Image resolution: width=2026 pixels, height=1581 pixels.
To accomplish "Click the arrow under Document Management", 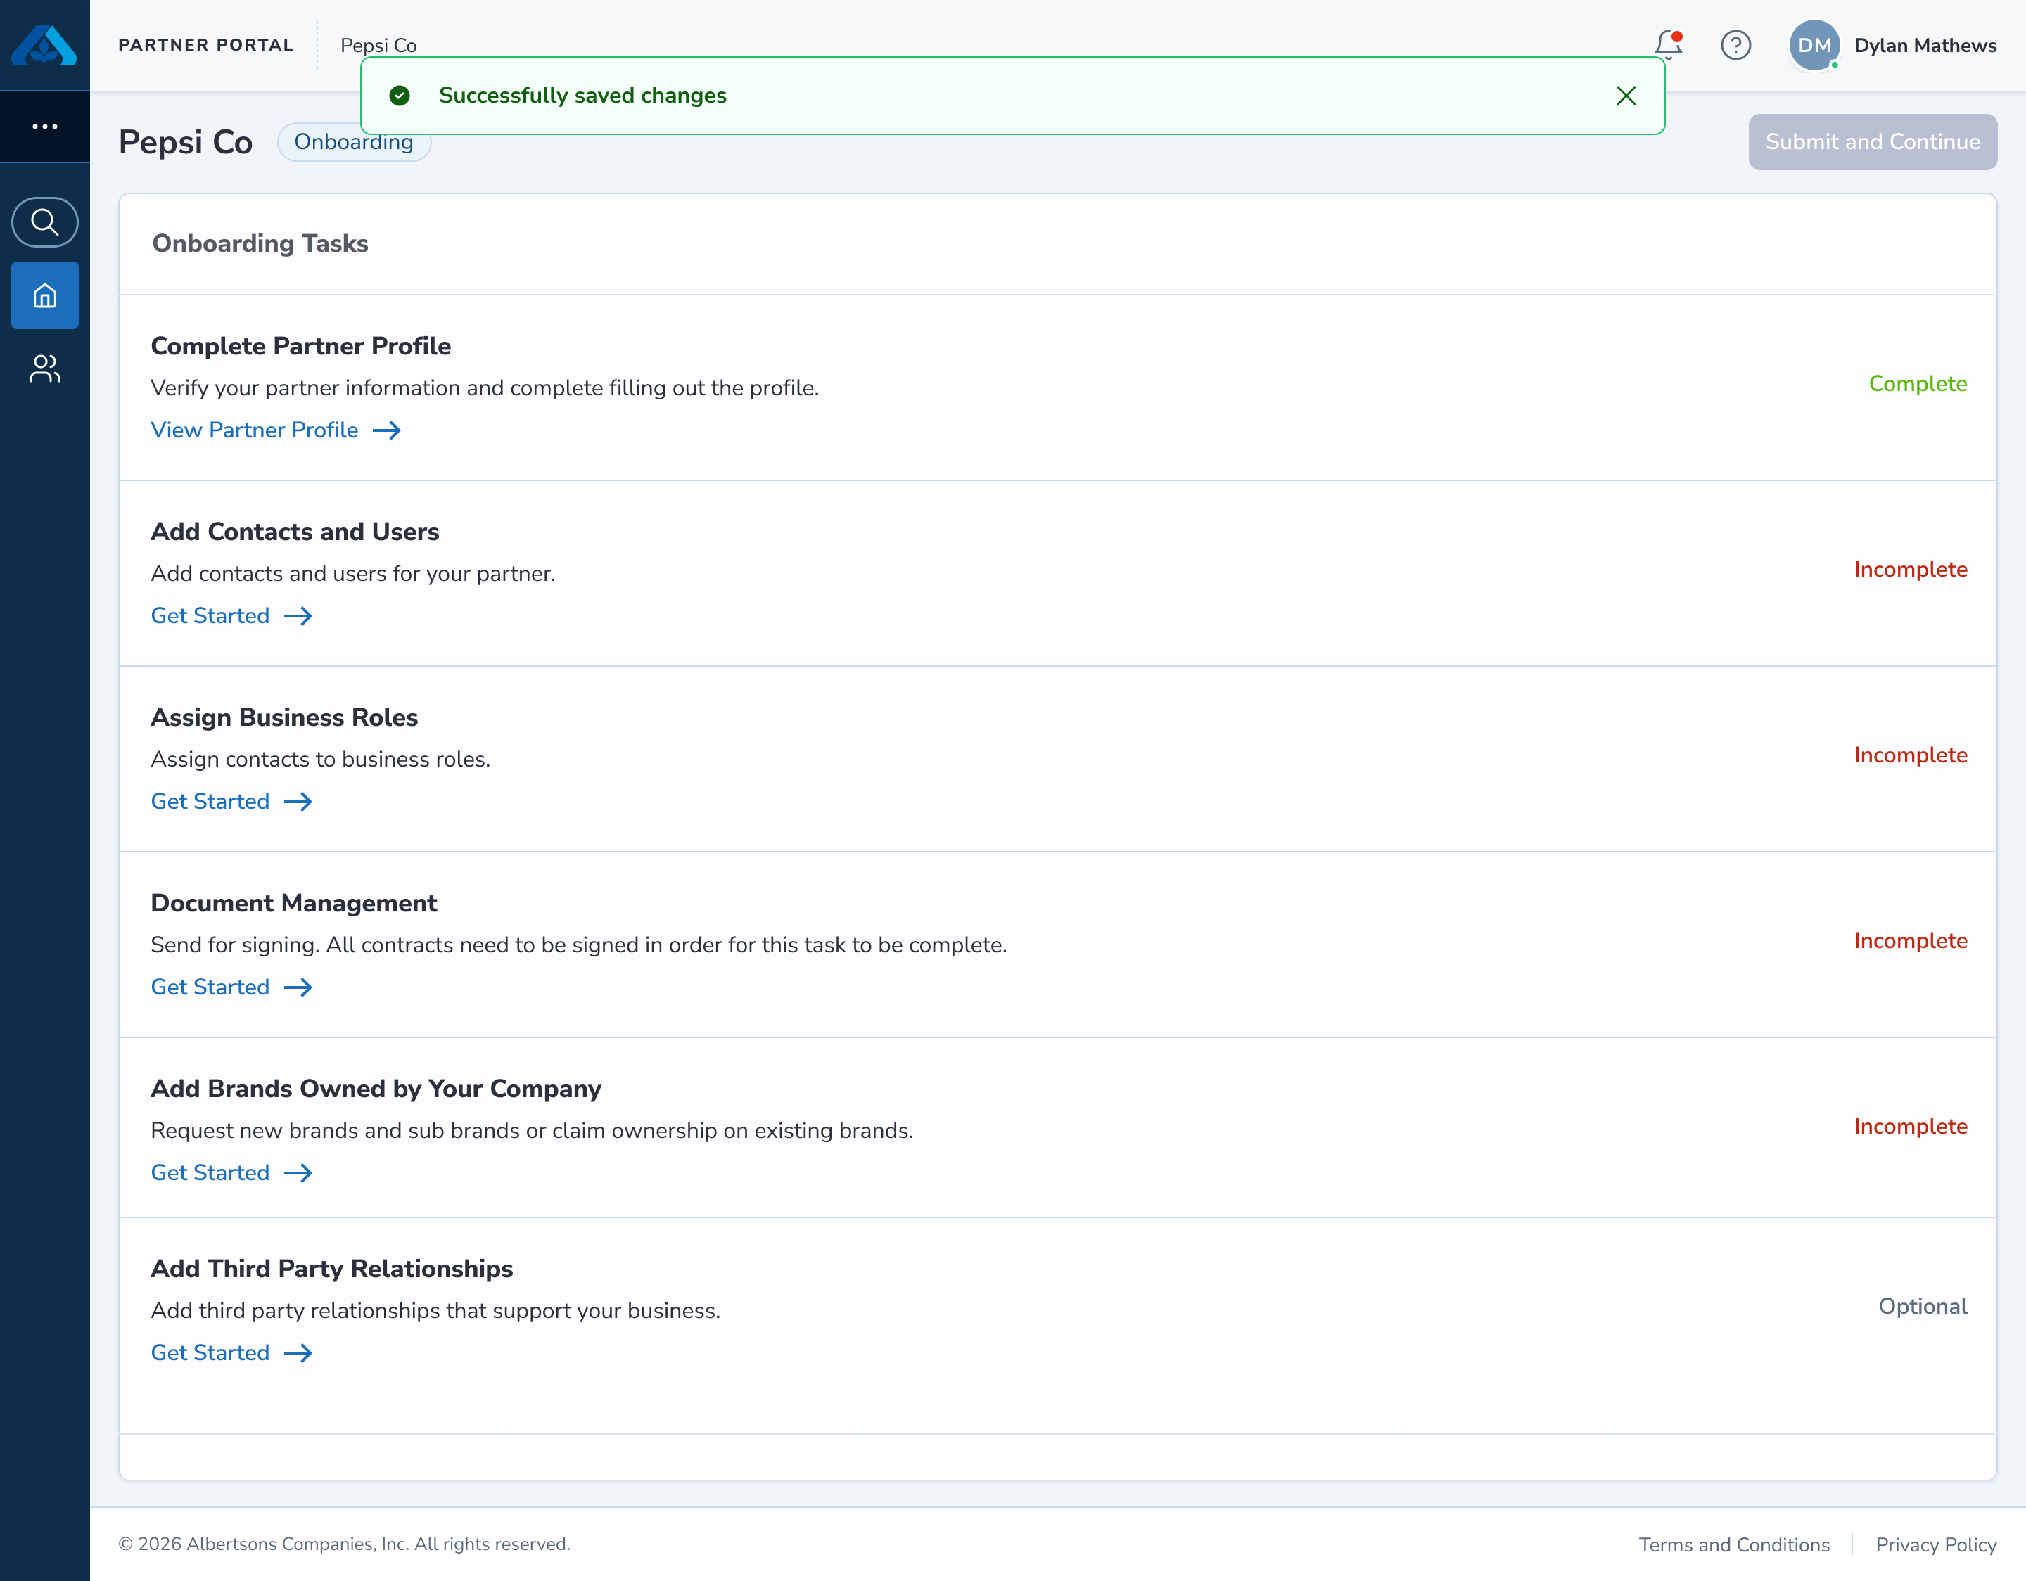I will tap(299, 987).
